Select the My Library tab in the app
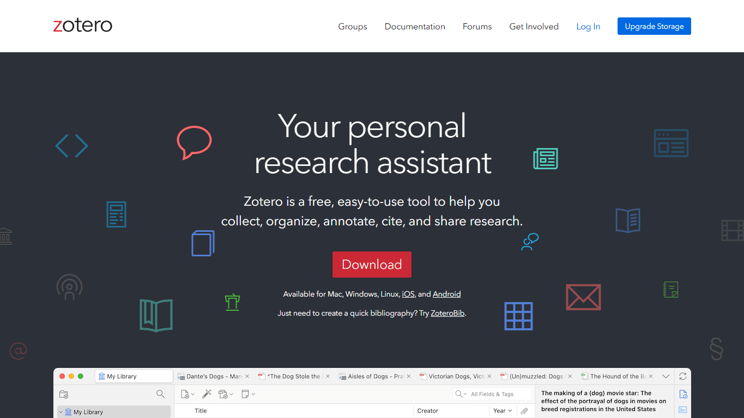This screenshot has width=744, height=418. (134, 376)
